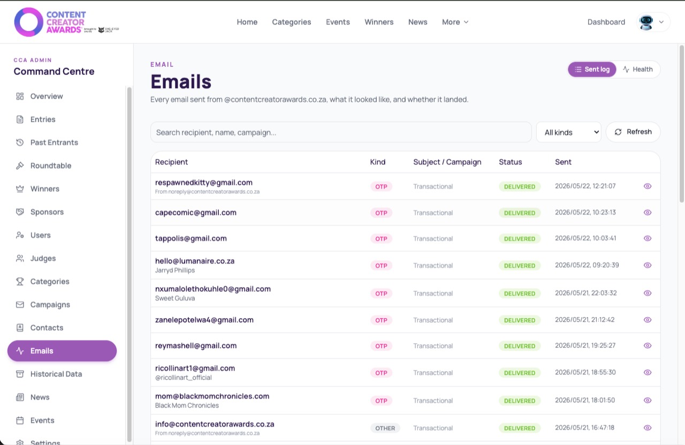Go to News in top navigation
The width and height of the screenshot is (685, 445).
[x=417, y=22]
